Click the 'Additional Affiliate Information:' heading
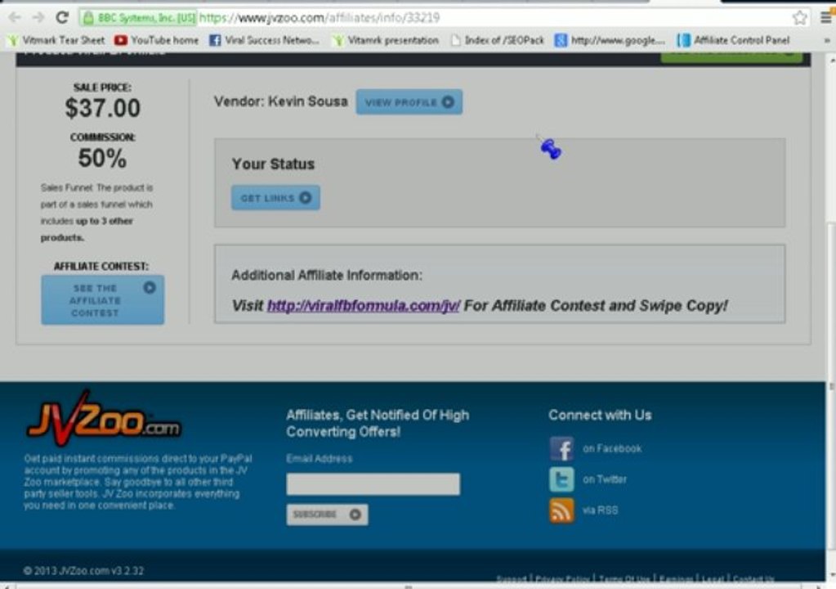This screenshot has height=589, width=836. point(326,276)
